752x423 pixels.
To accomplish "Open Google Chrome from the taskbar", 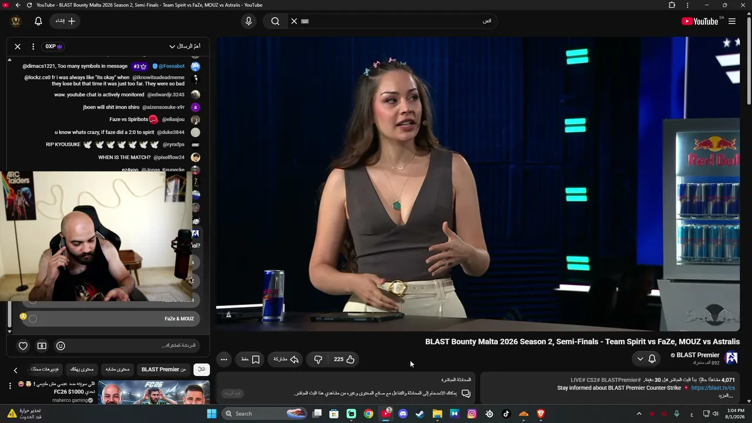I will pos(368,414).
